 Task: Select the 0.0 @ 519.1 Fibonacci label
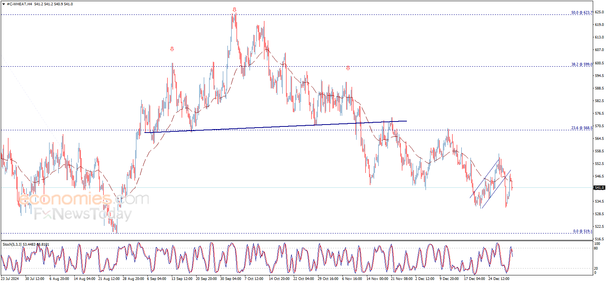pos(583,231)
